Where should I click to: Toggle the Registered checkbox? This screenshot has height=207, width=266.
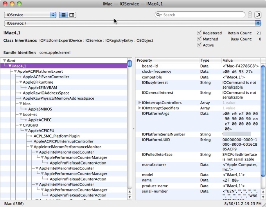click(199, 33)
